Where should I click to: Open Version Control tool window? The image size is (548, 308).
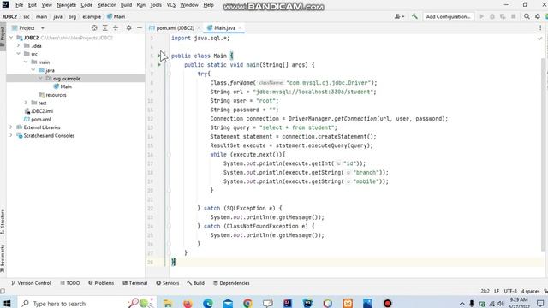click(31, 283)
